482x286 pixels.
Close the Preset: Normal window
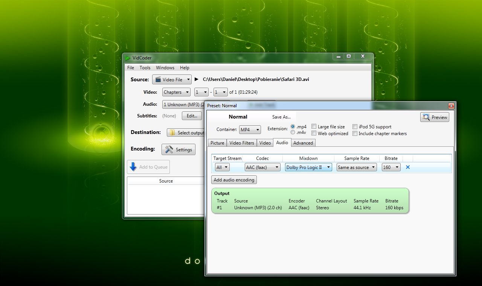[x=451, y=106]
